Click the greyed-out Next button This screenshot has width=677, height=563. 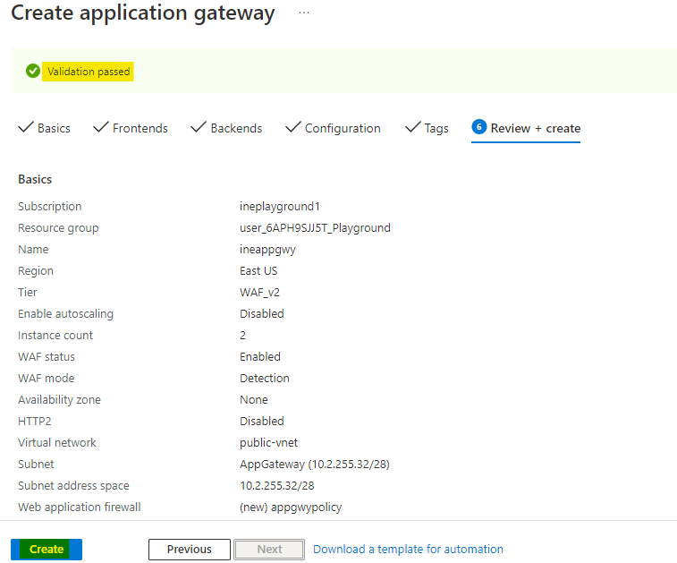click(269, 550)
